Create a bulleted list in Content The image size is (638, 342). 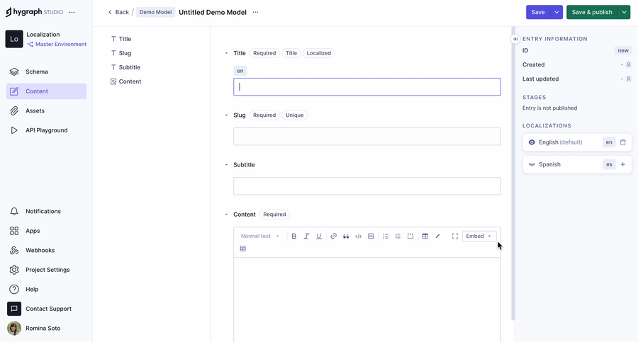tap(386, 236)
